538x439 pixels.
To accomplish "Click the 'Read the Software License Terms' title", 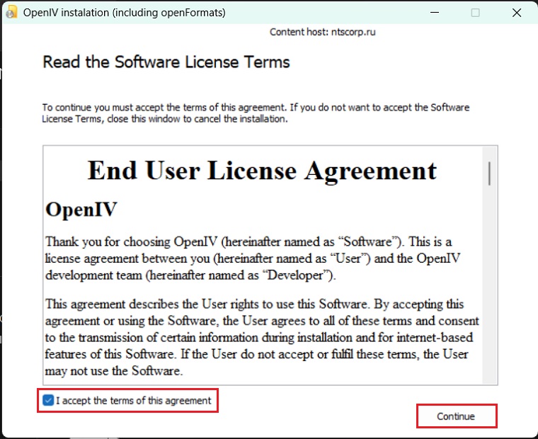I will (x=166, y=62).
